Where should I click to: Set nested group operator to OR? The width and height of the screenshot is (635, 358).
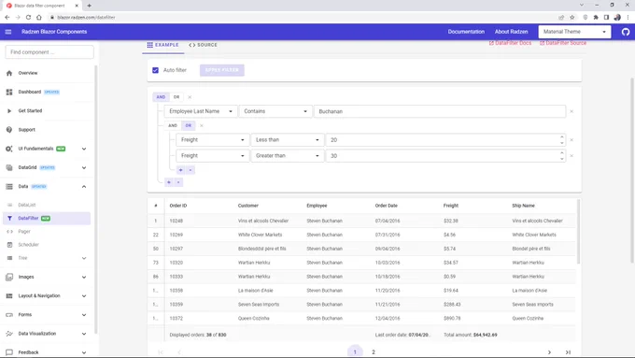[x=189, y=125]
